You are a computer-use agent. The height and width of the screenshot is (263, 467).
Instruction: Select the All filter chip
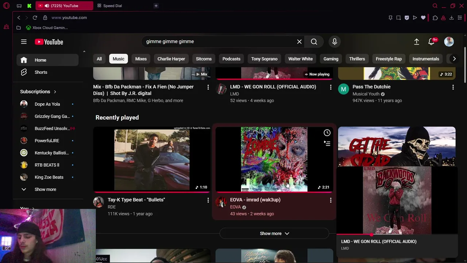pos(99,59)
